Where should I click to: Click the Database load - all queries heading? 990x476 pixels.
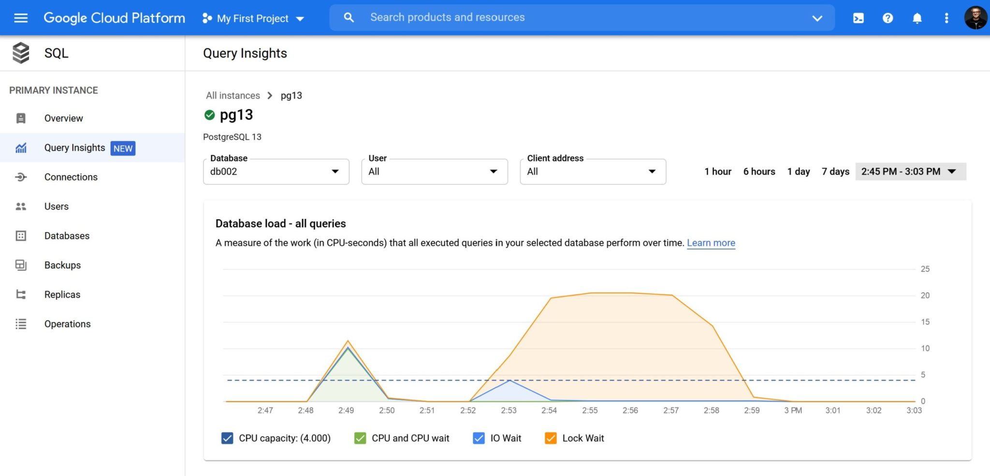click(281, 224)
